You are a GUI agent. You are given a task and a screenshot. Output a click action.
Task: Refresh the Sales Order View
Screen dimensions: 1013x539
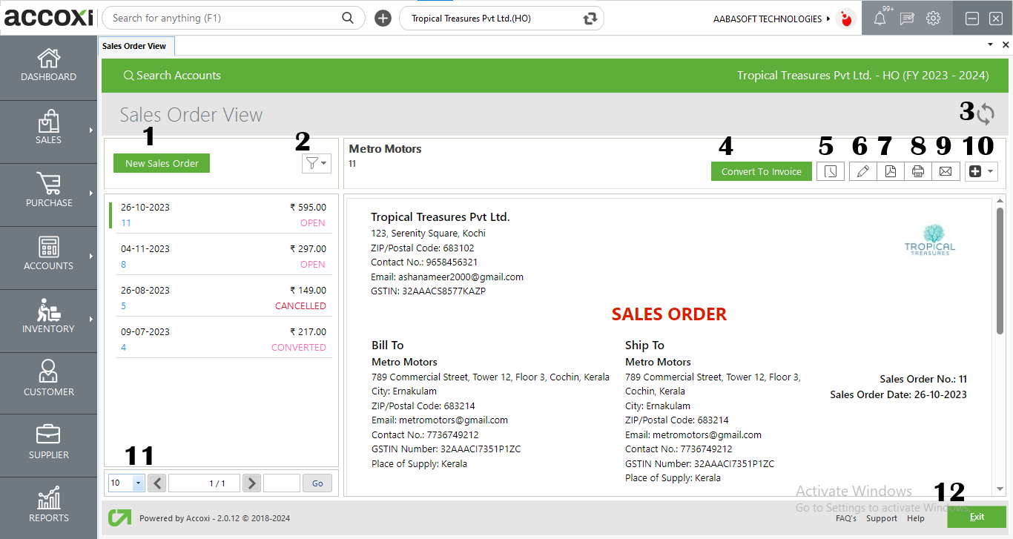click(x=986, y=113)
